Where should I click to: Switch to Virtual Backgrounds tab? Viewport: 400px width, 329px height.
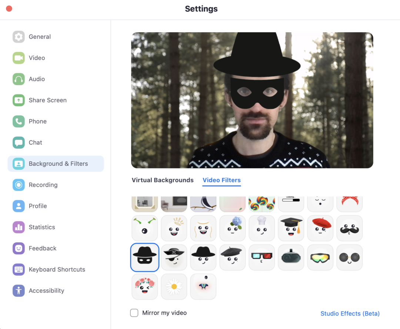pyautogui.click(x=163, y=180)
